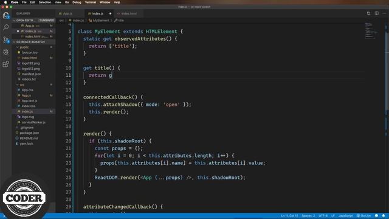
Task: Open the Selection menu
Action: pyautogui.click(x=45, y=2)
